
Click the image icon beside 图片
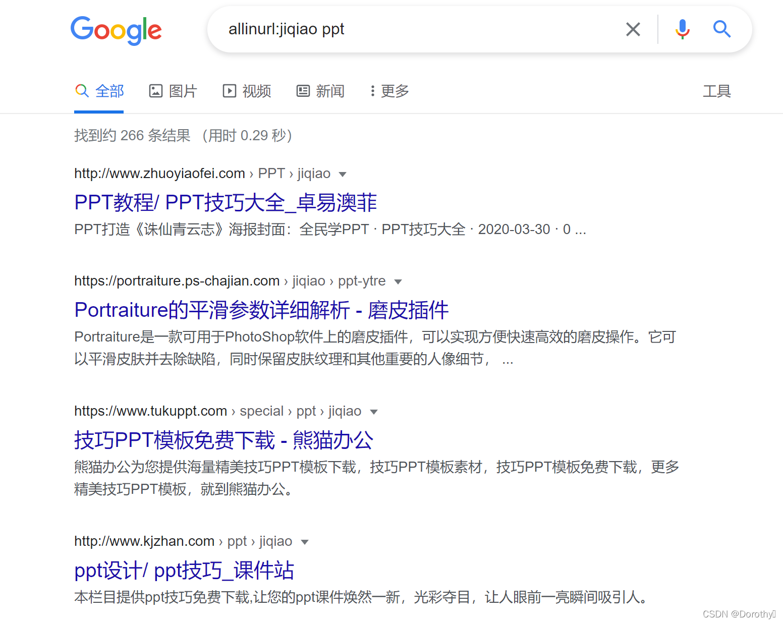156,91
